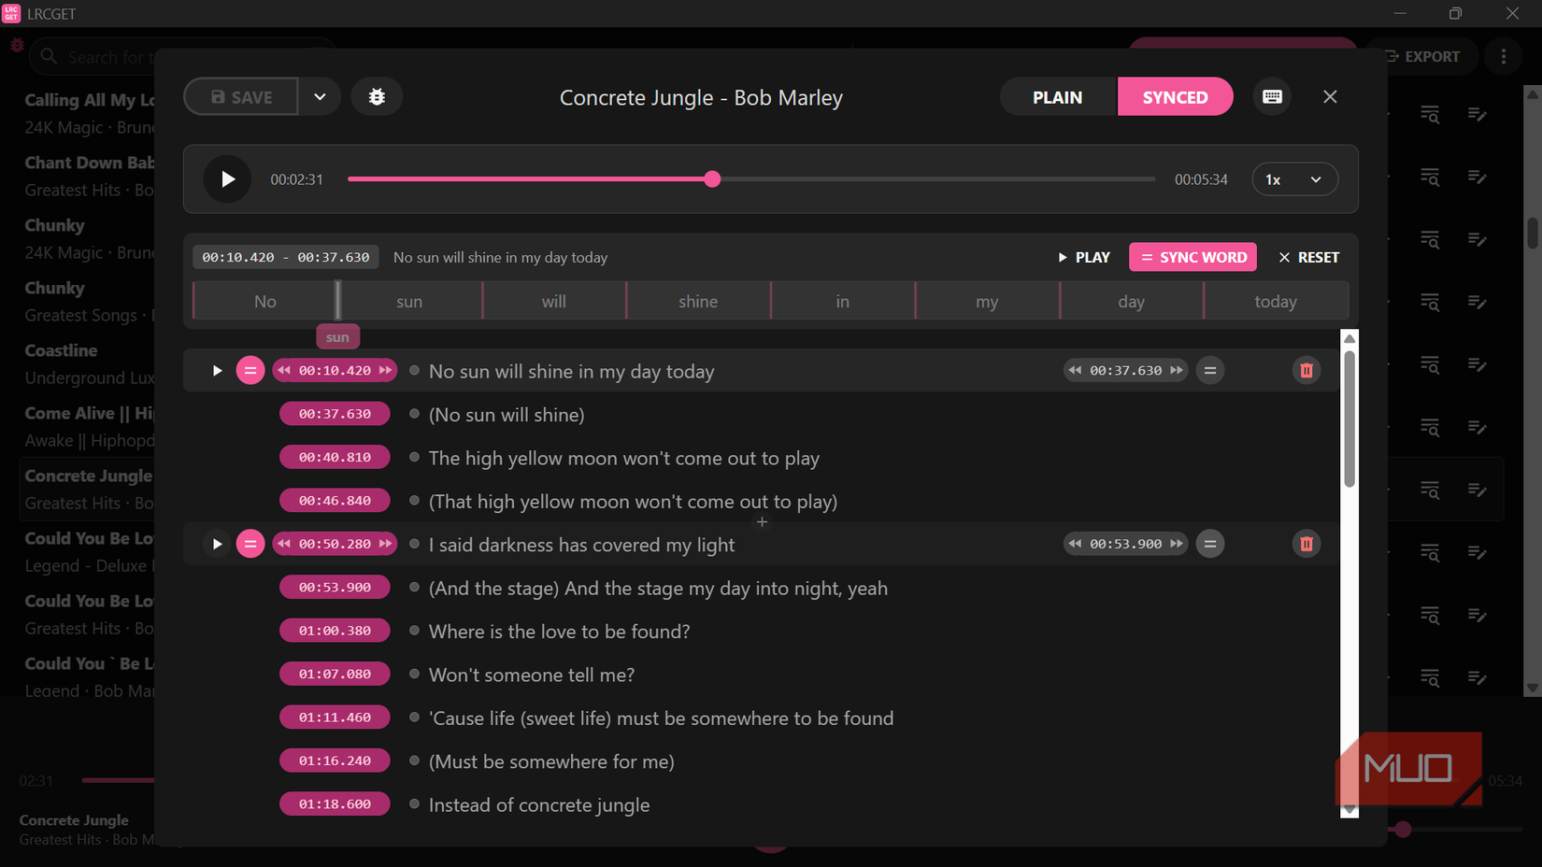Search lyrics for first track row
Image resolution: width=1542 pixels, height=867 pixels.
tap(1430, 114)
